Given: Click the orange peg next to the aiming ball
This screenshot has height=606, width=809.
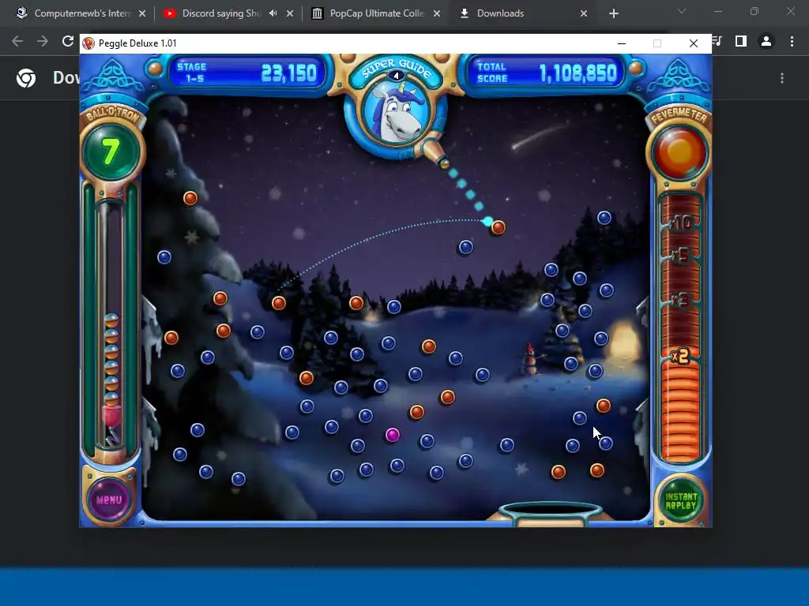Looking at the screenshot, I should tap(499, 227).
